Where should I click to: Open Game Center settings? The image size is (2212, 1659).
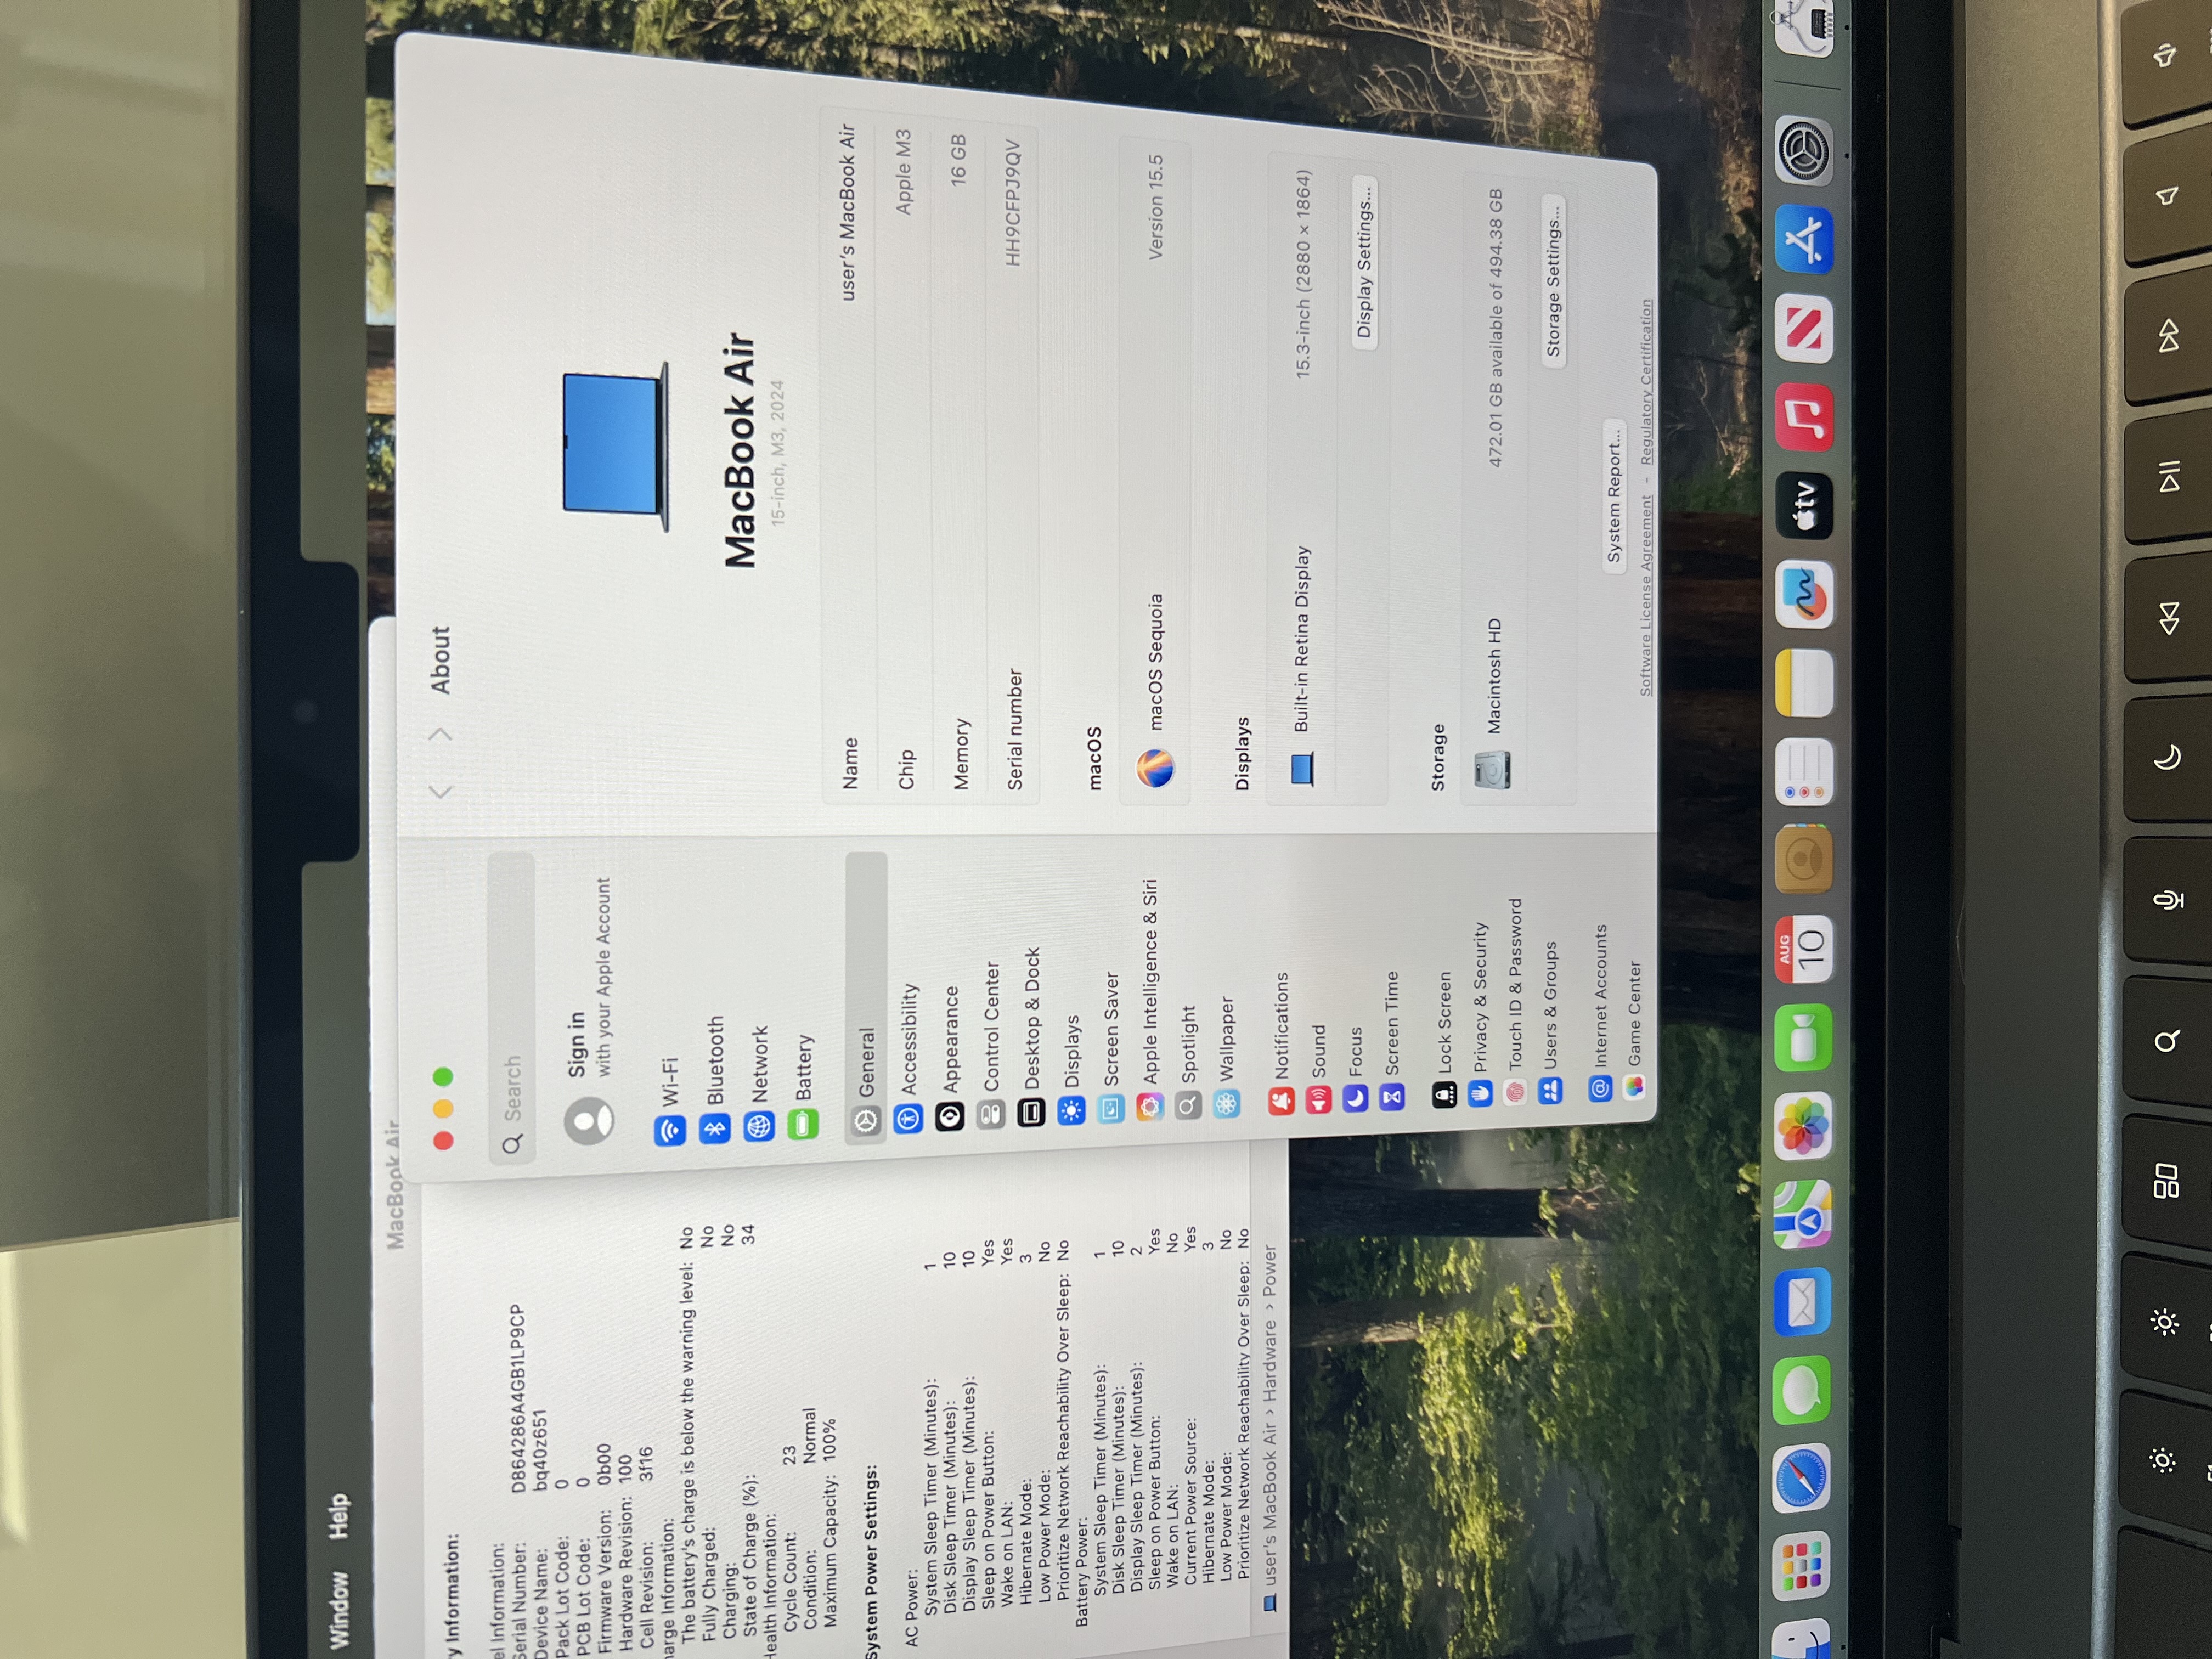pyautogui.click(x=1634, y=1030)
